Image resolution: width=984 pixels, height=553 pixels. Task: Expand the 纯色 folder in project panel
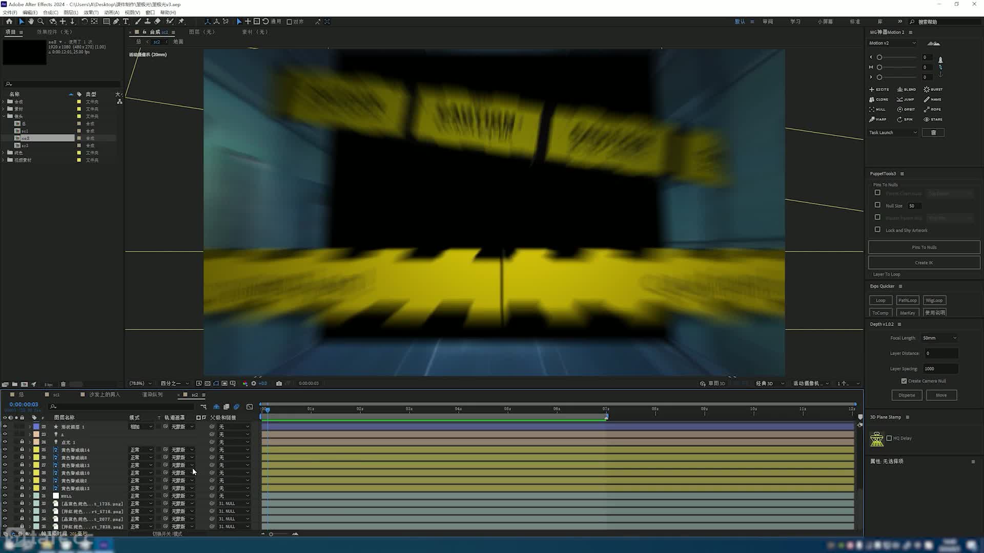(x=4, y=153)
